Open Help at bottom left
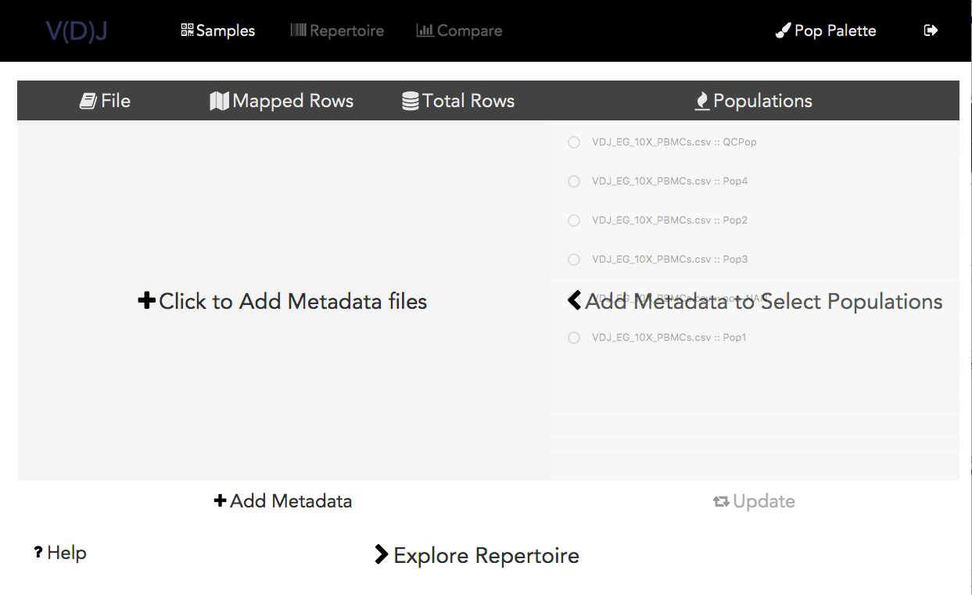Viewport: 972px width, 595px height. pyautogui.click(x=59, y=553)
